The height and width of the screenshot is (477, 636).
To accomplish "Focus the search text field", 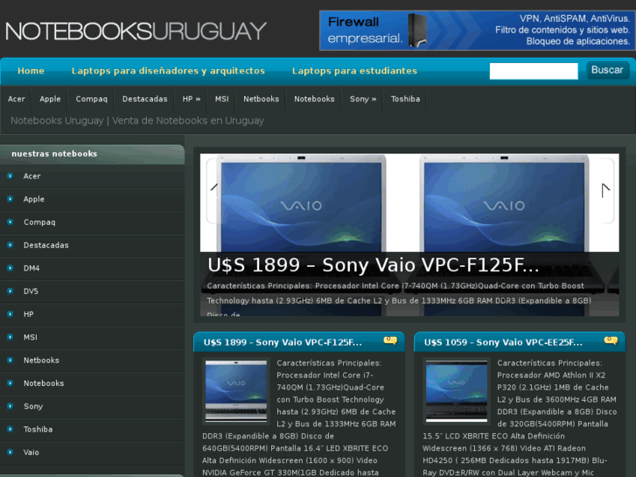I will point(534,71).
